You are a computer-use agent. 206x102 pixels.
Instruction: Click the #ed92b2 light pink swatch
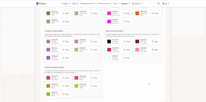click(137, 50)
